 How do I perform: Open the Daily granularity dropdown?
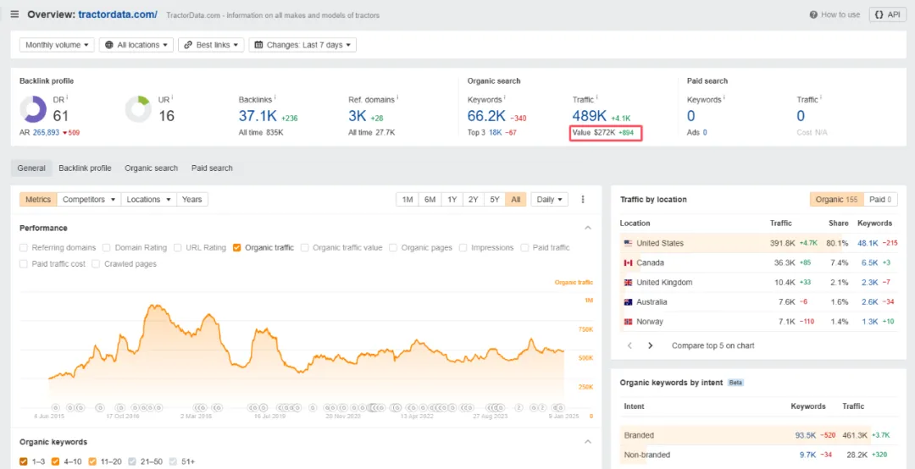(x=549, y=200)
